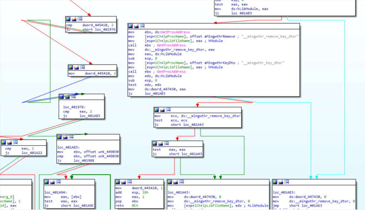Click the 'loc_401976:' label

click(74, 107)
